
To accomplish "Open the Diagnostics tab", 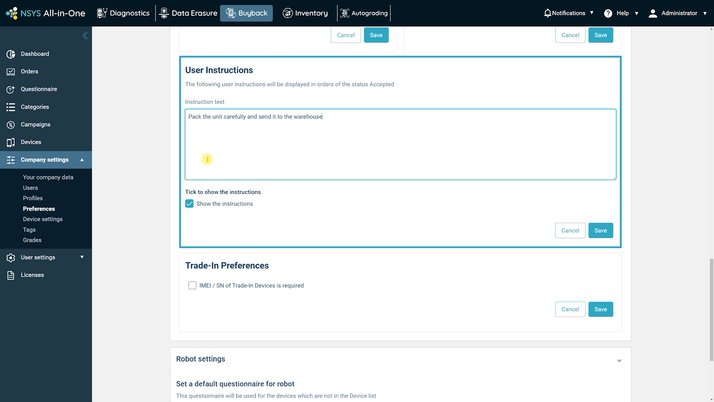I will click(x=123, y=13).
